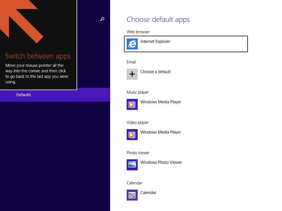Click the Music player Windows Media Player icon
The image size is (282, 211).
click(x=132, y=104)
